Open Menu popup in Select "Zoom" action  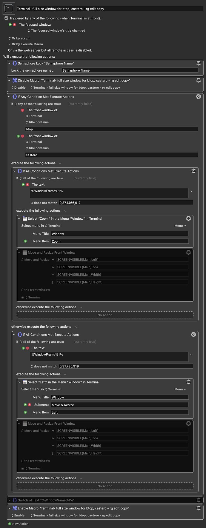[x=180, y=226]
